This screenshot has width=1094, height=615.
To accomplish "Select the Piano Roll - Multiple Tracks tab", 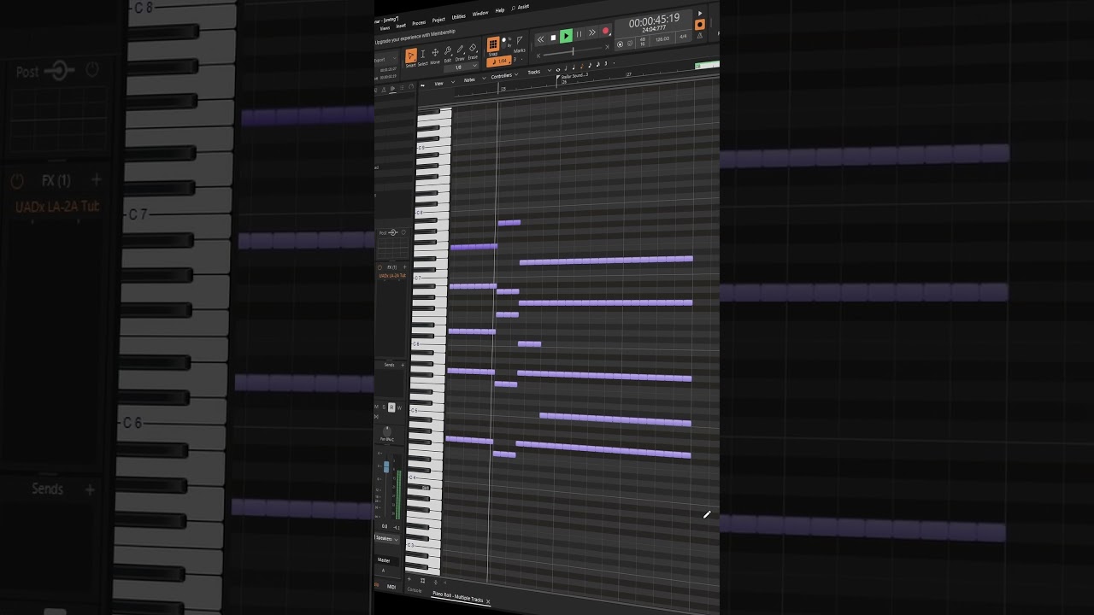I will click(457, 598).
